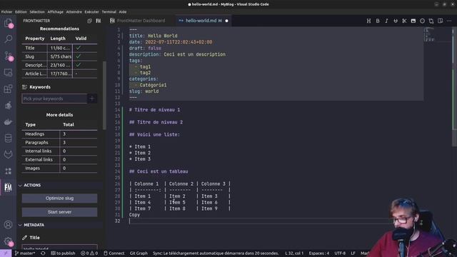Click the pages icon in FRONTMATTER header
This screenshot has height=257, width=457.
(89, 21)
